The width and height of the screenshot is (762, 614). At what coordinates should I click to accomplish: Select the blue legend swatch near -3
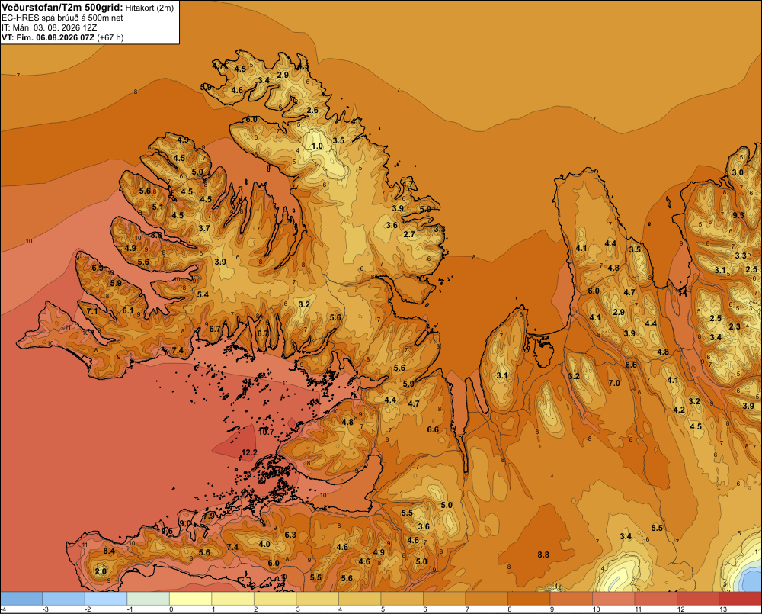click(x=64, y=598)
